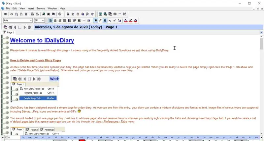Viewport: 264px width, 141px height.
Task: Click the vertical scrollbar up arrow
Action: pos(261,36)
